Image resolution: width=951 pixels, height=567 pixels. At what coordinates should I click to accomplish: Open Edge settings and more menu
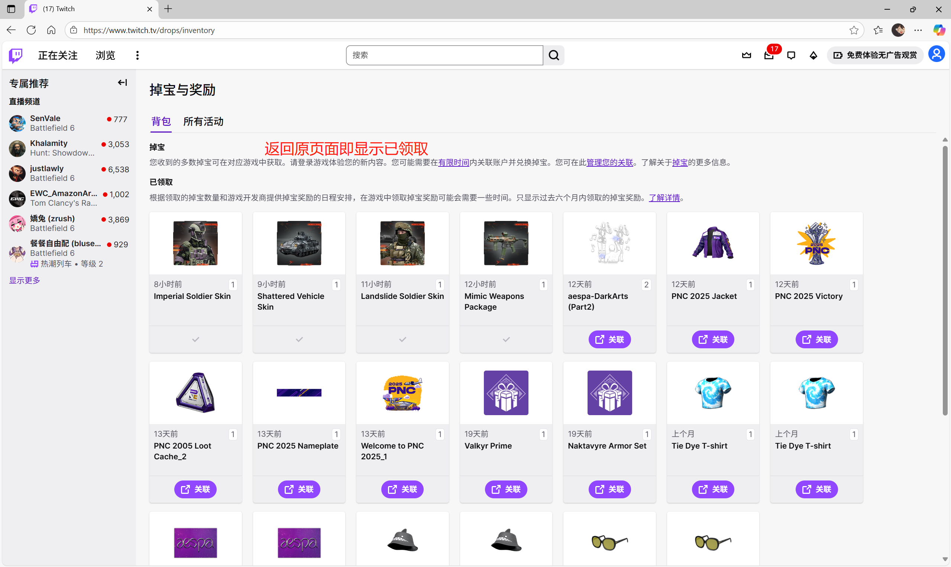pos(918,30)
